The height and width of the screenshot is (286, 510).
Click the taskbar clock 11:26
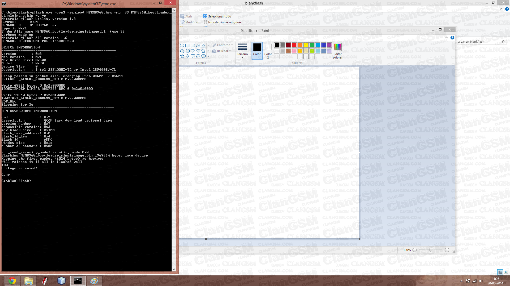tap(495, 279)
